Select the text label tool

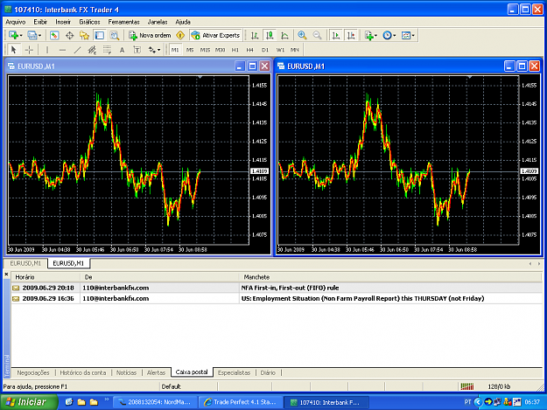pos(137,50)
